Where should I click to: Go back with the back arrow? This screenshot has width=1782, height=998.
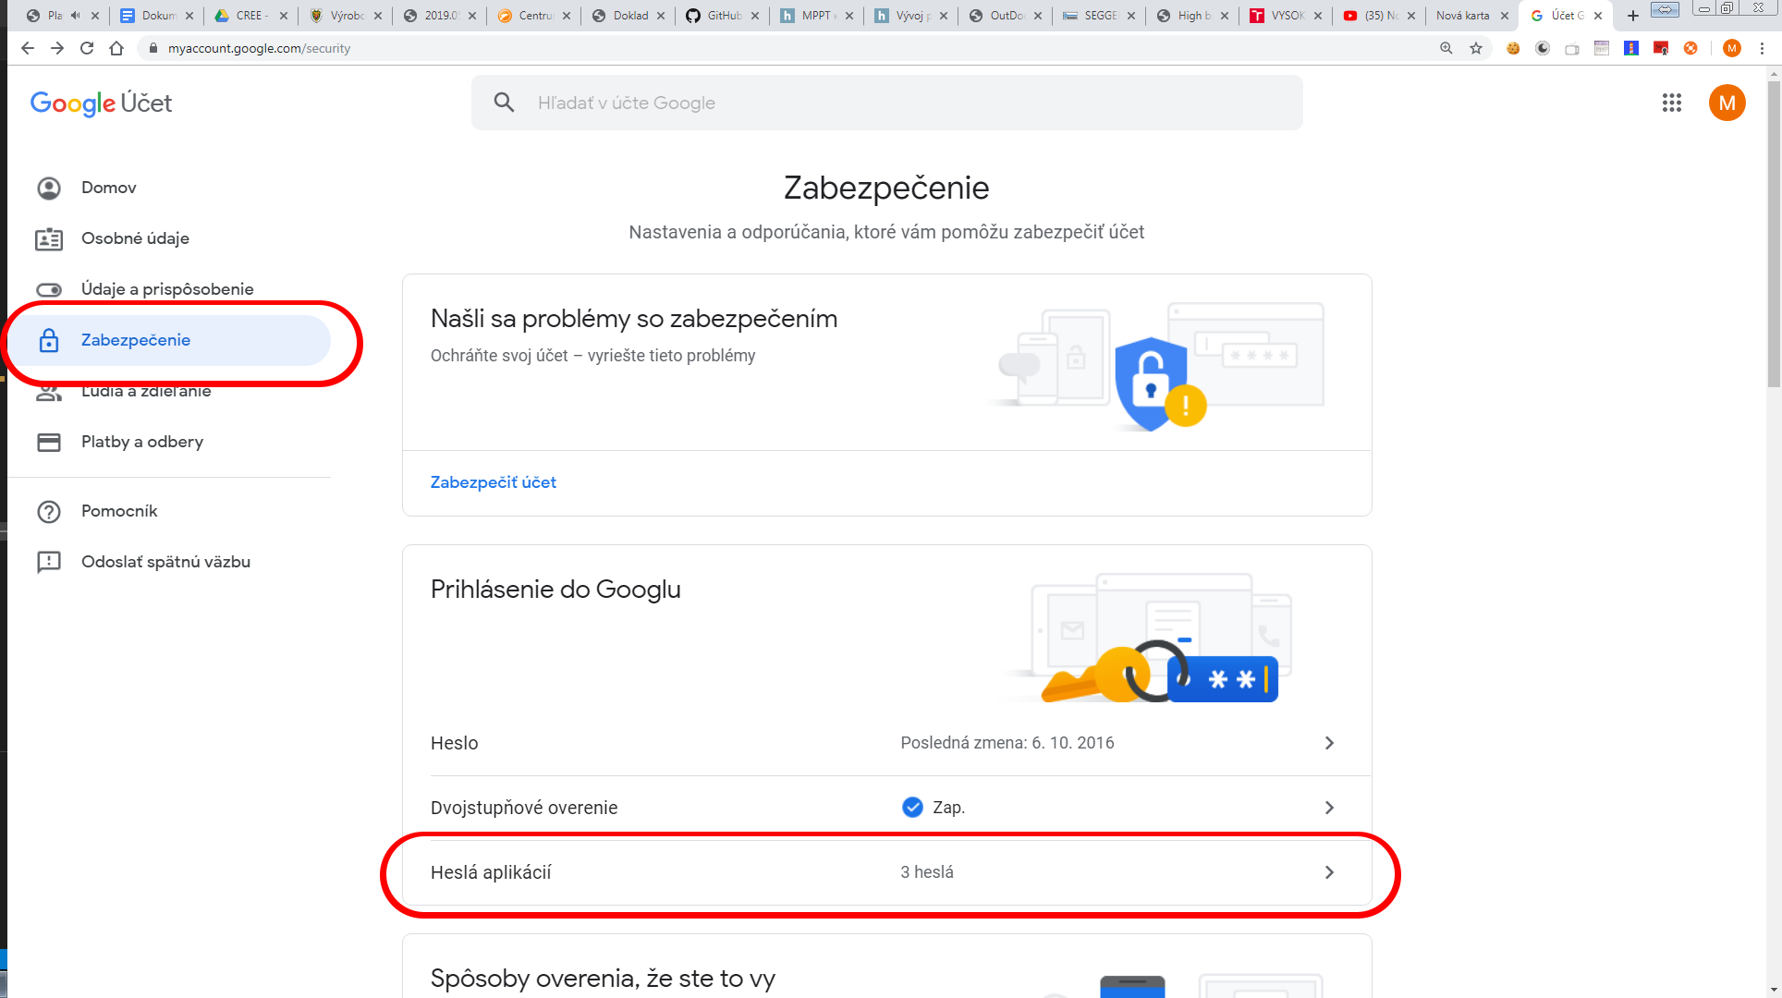coord(28,48)
